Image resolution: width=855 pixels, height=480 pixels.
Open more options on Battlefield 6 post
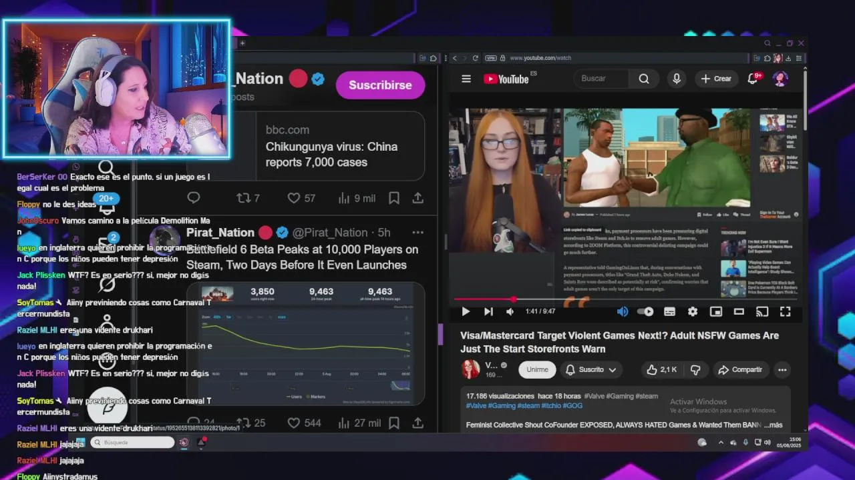click(418, 233)
